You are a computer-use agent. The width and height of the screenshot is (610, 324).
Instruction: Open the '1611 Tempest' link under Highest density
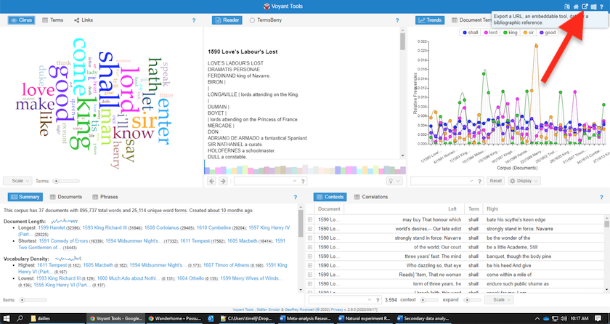click(52, 265)
